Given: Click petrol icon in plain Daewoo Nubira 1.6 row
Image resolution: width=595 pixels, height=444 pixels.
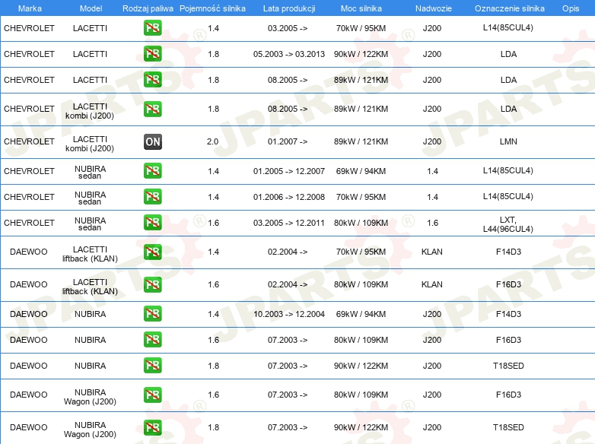Looking at the screenshot, I should tap(152, 340).
